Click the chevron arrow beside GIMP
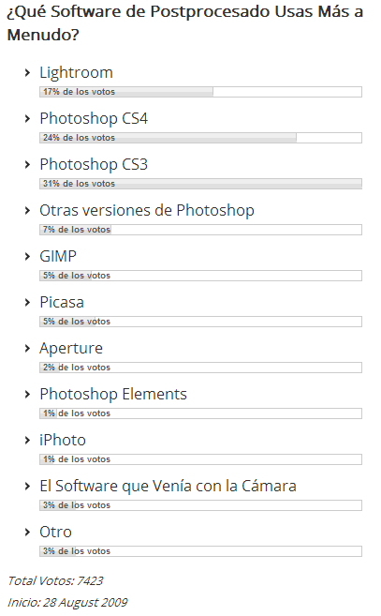The image size is (381, 616). pyautogui.click(x=27, y=257)
